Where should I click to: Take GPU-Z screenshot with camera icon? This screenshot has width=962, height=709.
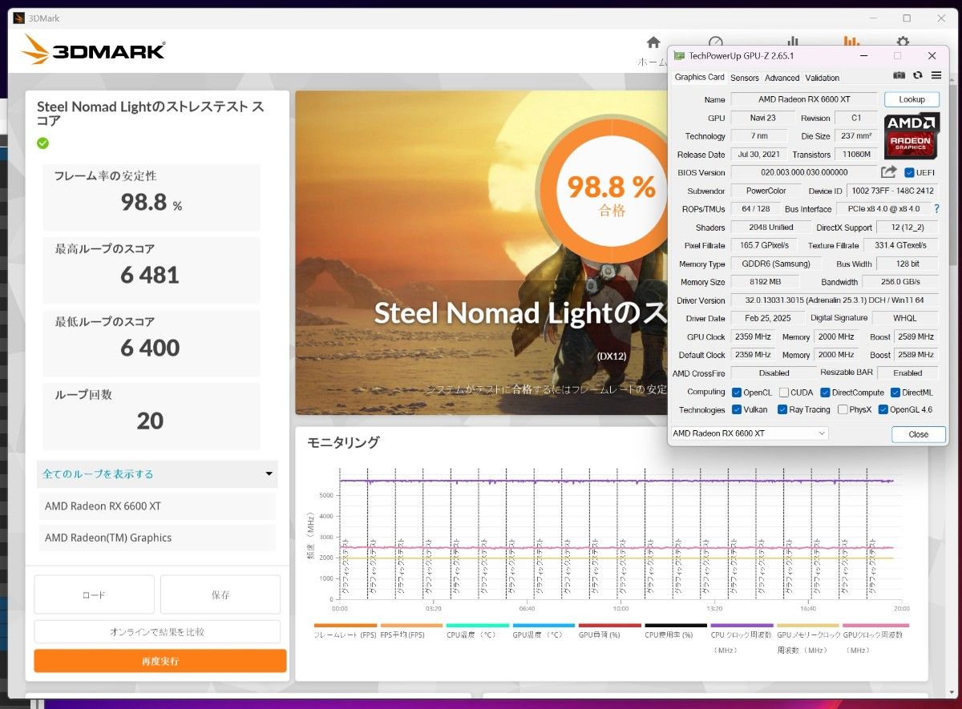coord(899,75)
